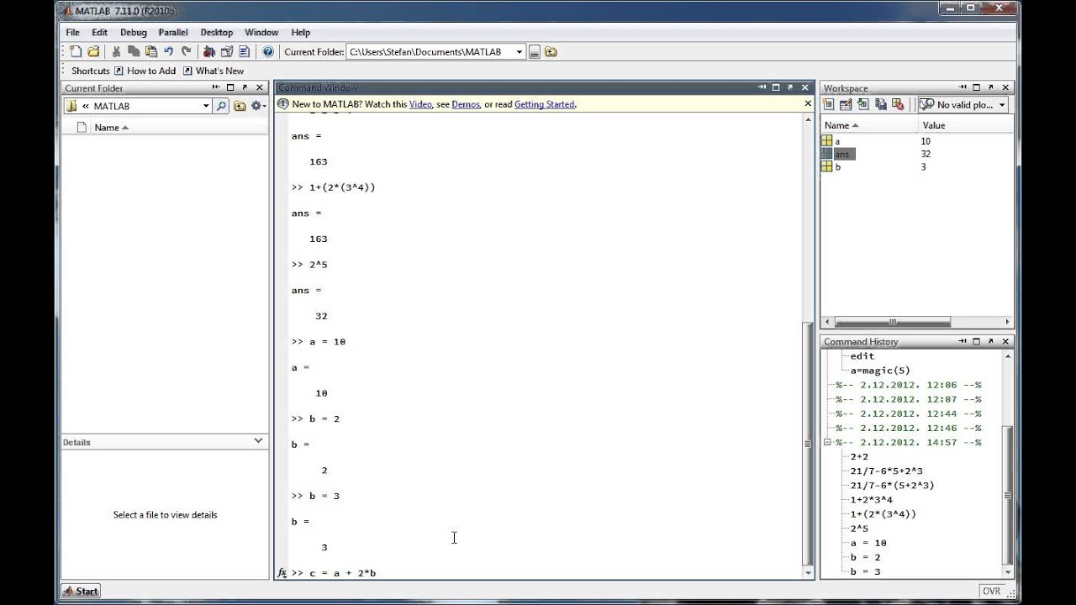Click the Value column header in Workspace
The image size is (1076, 605).
coord(934,125)
